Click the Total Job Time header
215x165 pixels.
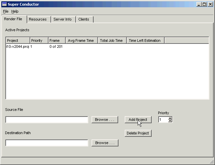112,41
